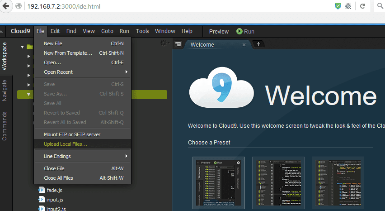Open the Window menu
Screen dimensions: 385x211
165,31
